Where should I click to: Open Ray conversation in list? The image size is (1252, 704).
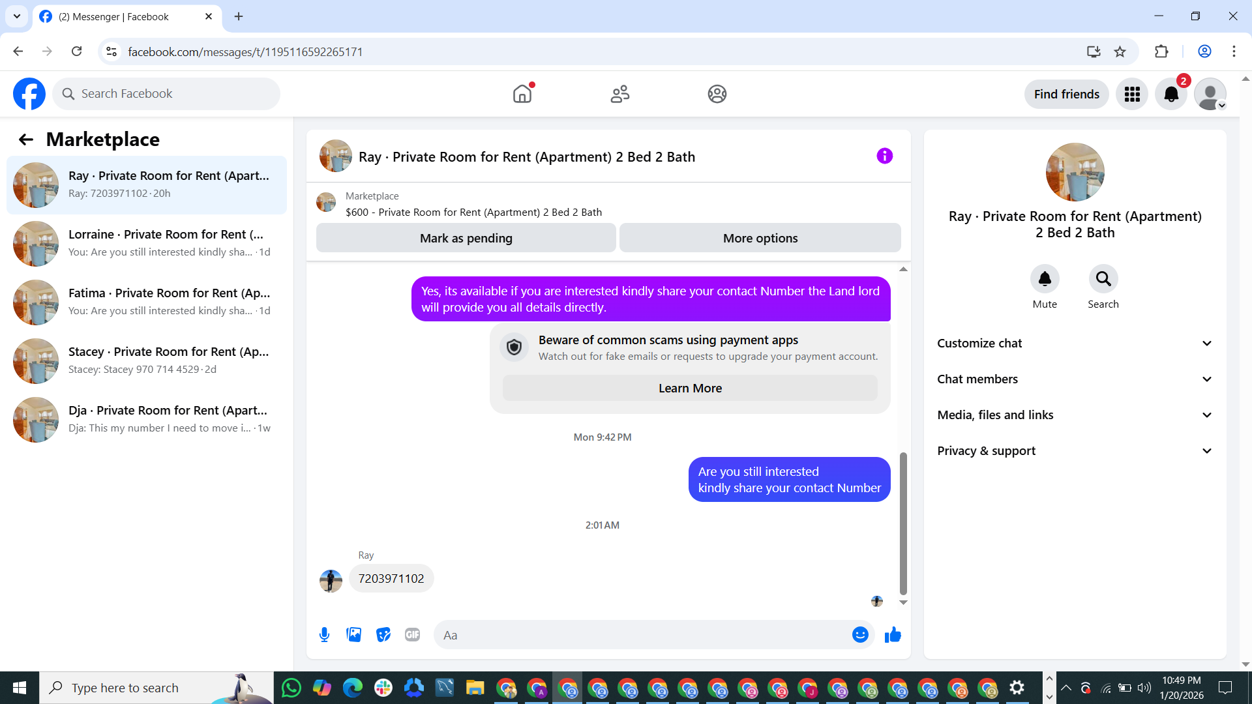click(x=147, y=185)
